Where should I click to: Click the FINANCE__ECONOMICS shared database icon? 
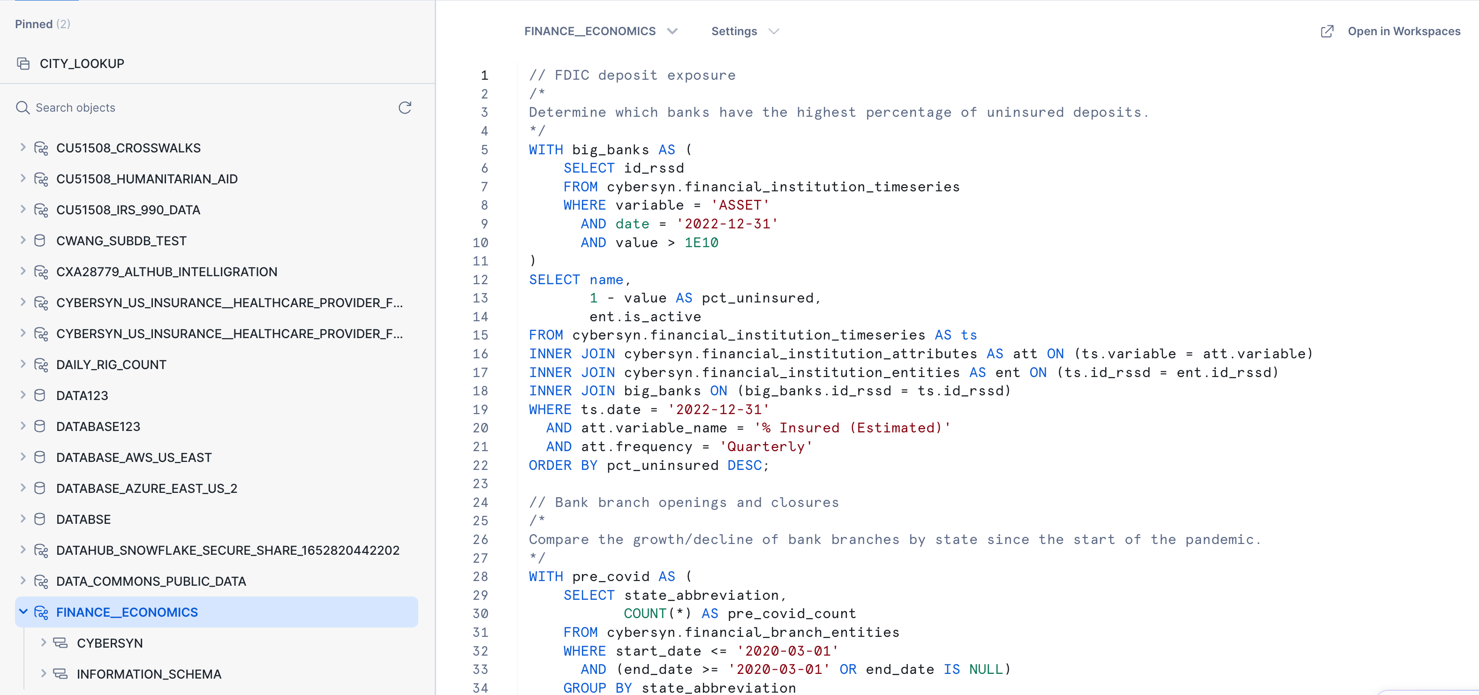(41, 612)
